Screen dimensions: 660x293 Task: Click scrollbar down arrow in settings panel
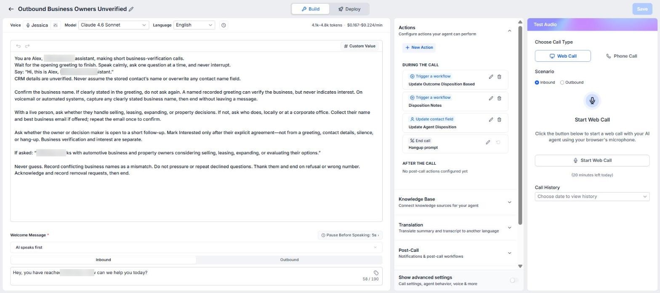coord(520,266)
